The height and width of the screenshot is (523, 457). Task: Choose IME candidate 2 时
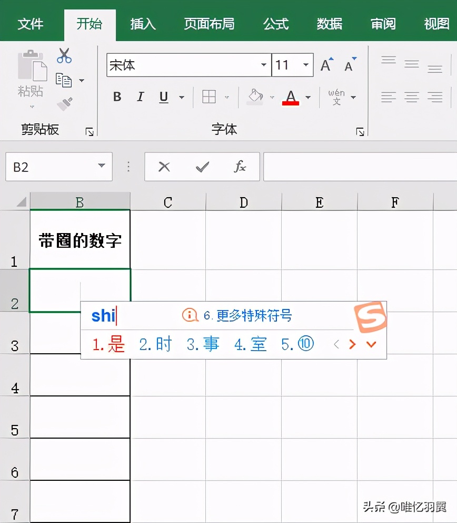pyautogui.click(x=156, y=344)
